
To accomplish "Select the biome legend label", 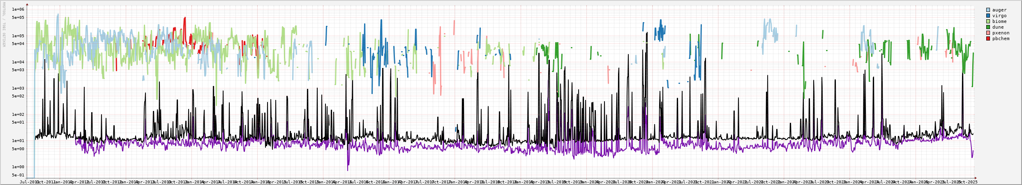I will click(999, 21).
